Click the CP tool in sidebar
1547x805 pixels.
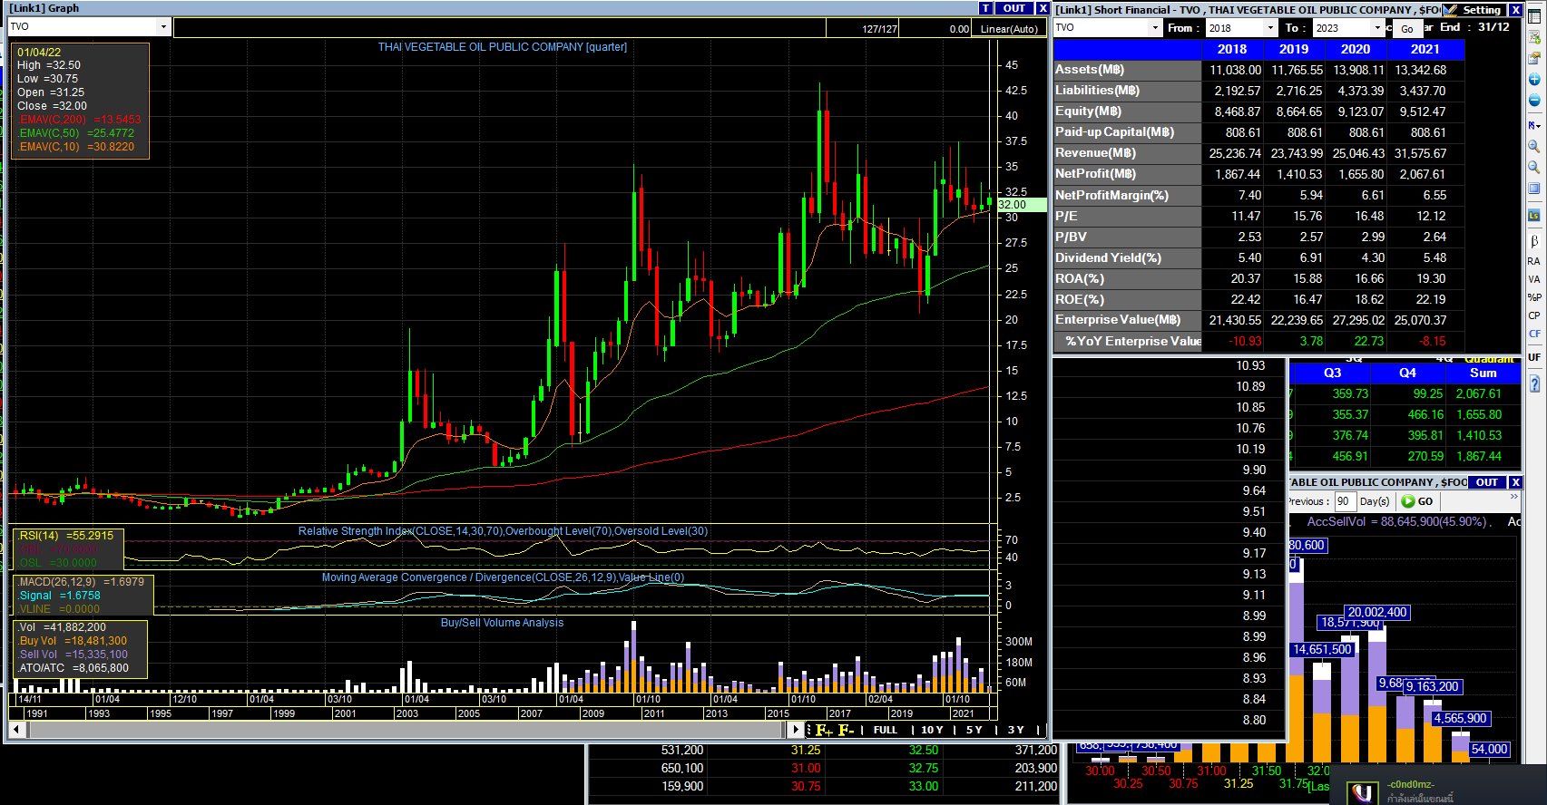[1534, 315]
